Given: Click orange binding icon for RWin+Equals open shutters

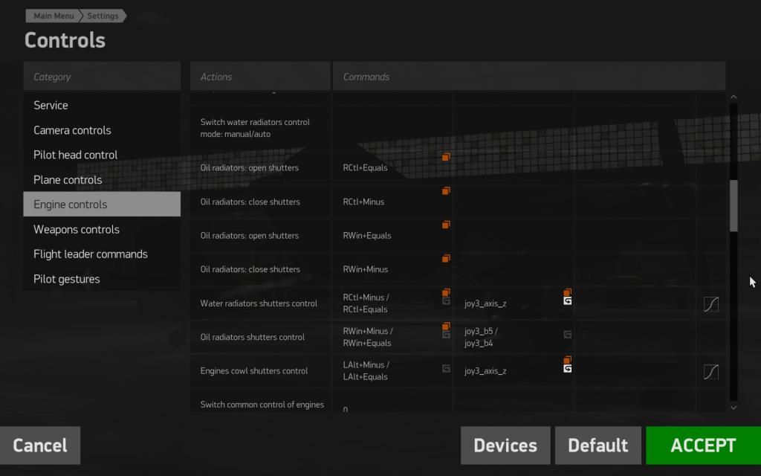Looking at the screenshot, I should pos(446,225).
